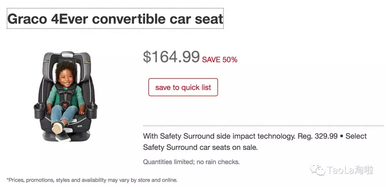Click the red SAVE 50% label
386x187 pixels.
(219, 60)
